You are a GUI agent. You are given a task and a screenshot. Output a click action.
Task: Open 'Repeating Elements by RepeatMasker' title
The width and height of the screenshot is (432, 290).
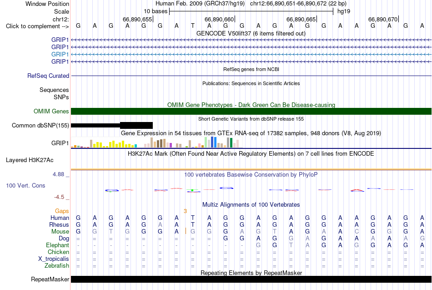point(251,273)
